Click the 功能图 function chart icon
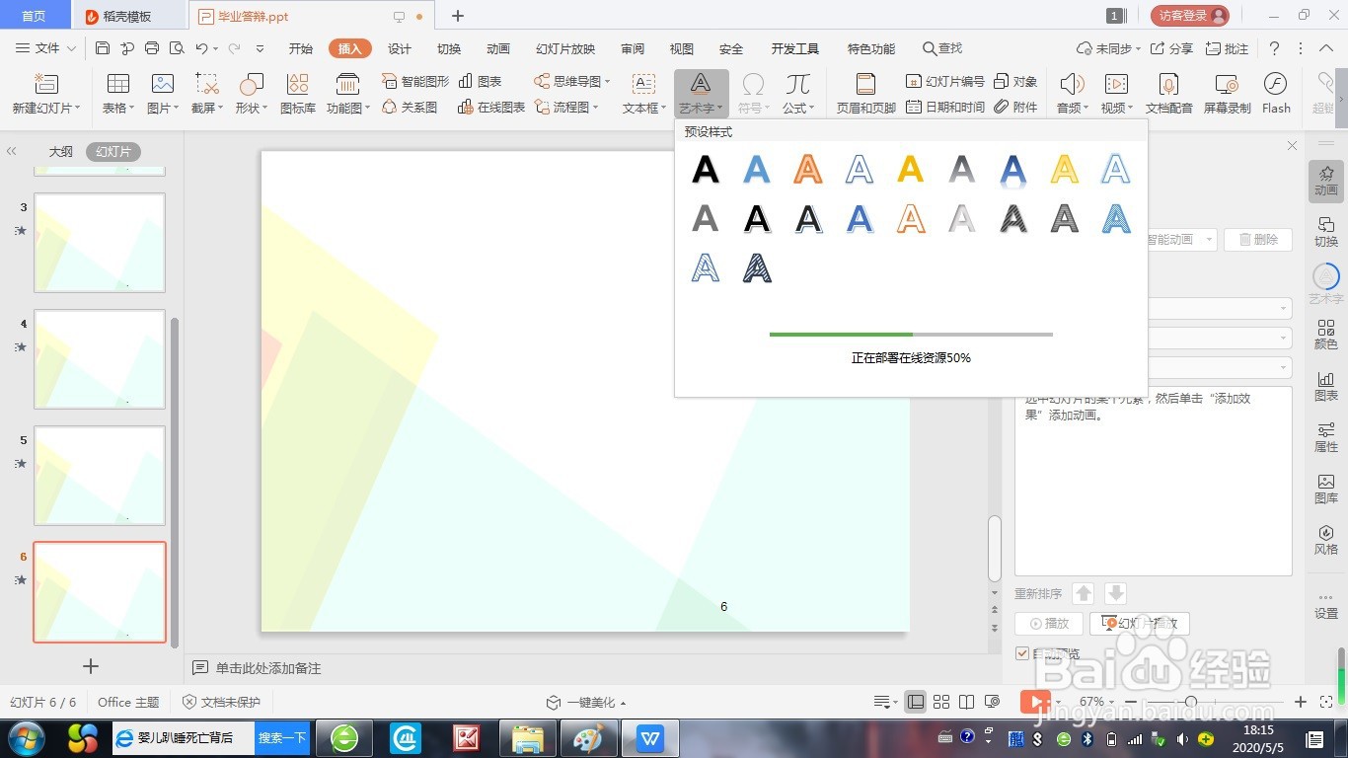This screenshot has width=1348, height=758. pos(347,84)
